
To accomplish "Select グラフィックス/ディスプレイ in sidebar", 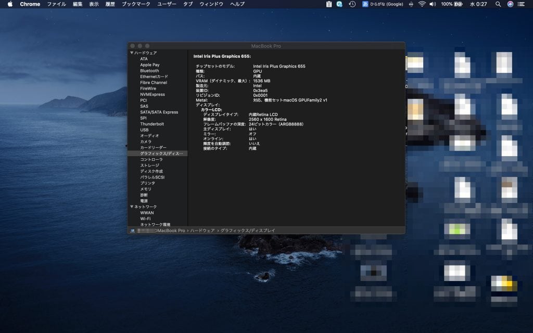I will pos(158,153).
